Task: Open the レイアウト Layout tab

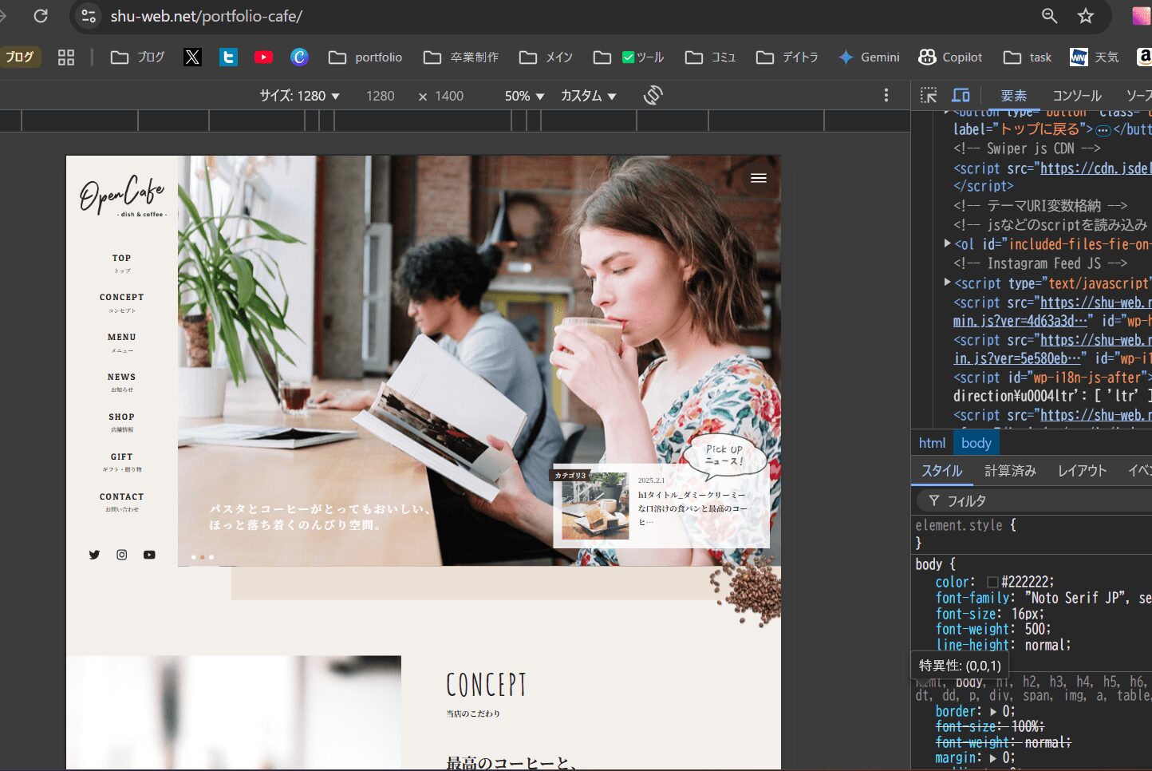Action: [1082, 471]
